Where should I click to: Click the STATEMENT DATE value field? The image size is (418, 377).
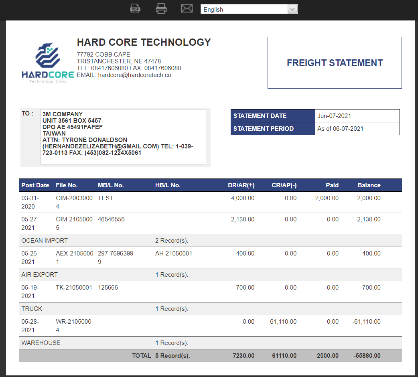pyautogui.click(x=357, y=116)
